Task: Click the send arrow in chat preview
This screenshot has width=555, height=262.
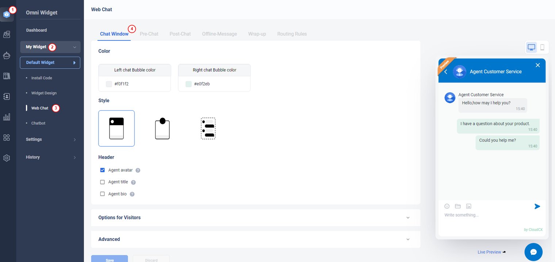Action: point(537,206)
